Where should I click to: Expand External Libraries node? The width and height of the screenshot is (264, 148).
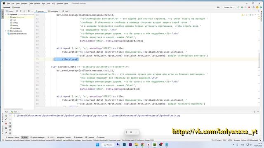point(6,31)
